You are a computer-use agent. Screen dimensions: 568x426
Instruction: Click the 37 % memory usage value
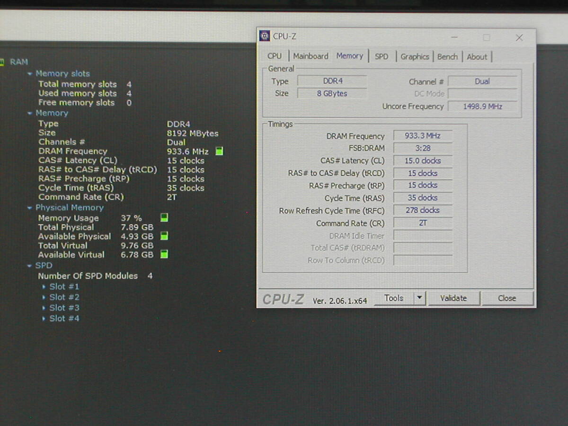[131, 218]
